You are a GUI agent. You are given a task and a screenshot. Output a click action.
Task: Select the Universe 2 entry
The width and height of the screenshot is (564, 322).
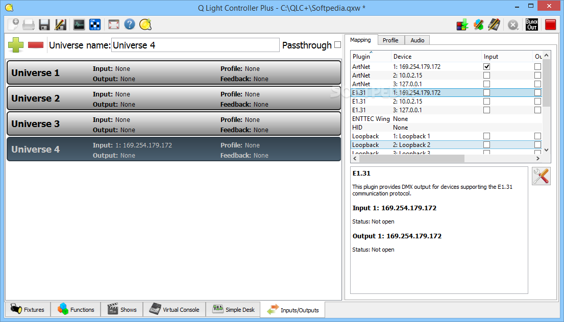coord(174,98)
